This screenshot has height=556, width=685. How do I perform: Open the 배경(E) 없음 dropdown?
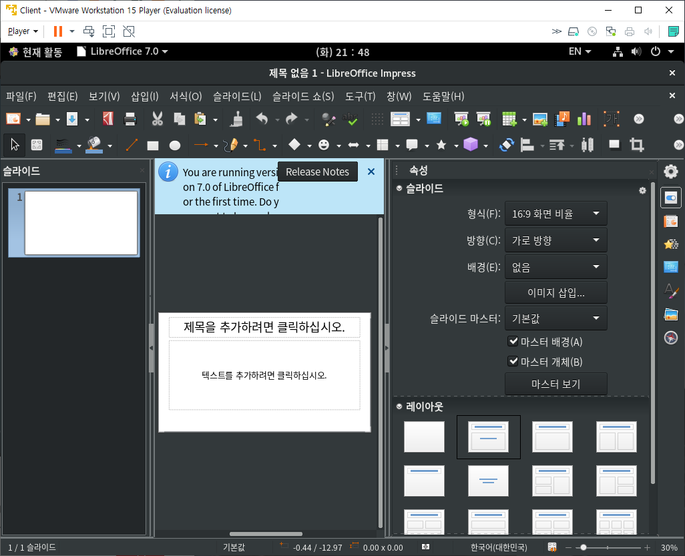pos(555,267)
